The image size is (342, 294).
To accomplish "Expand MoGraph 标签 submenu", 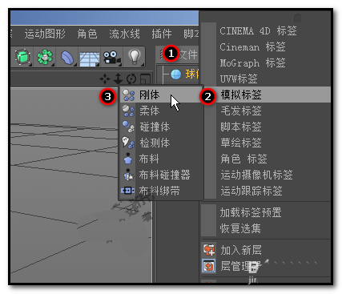I will coord(252,63).
